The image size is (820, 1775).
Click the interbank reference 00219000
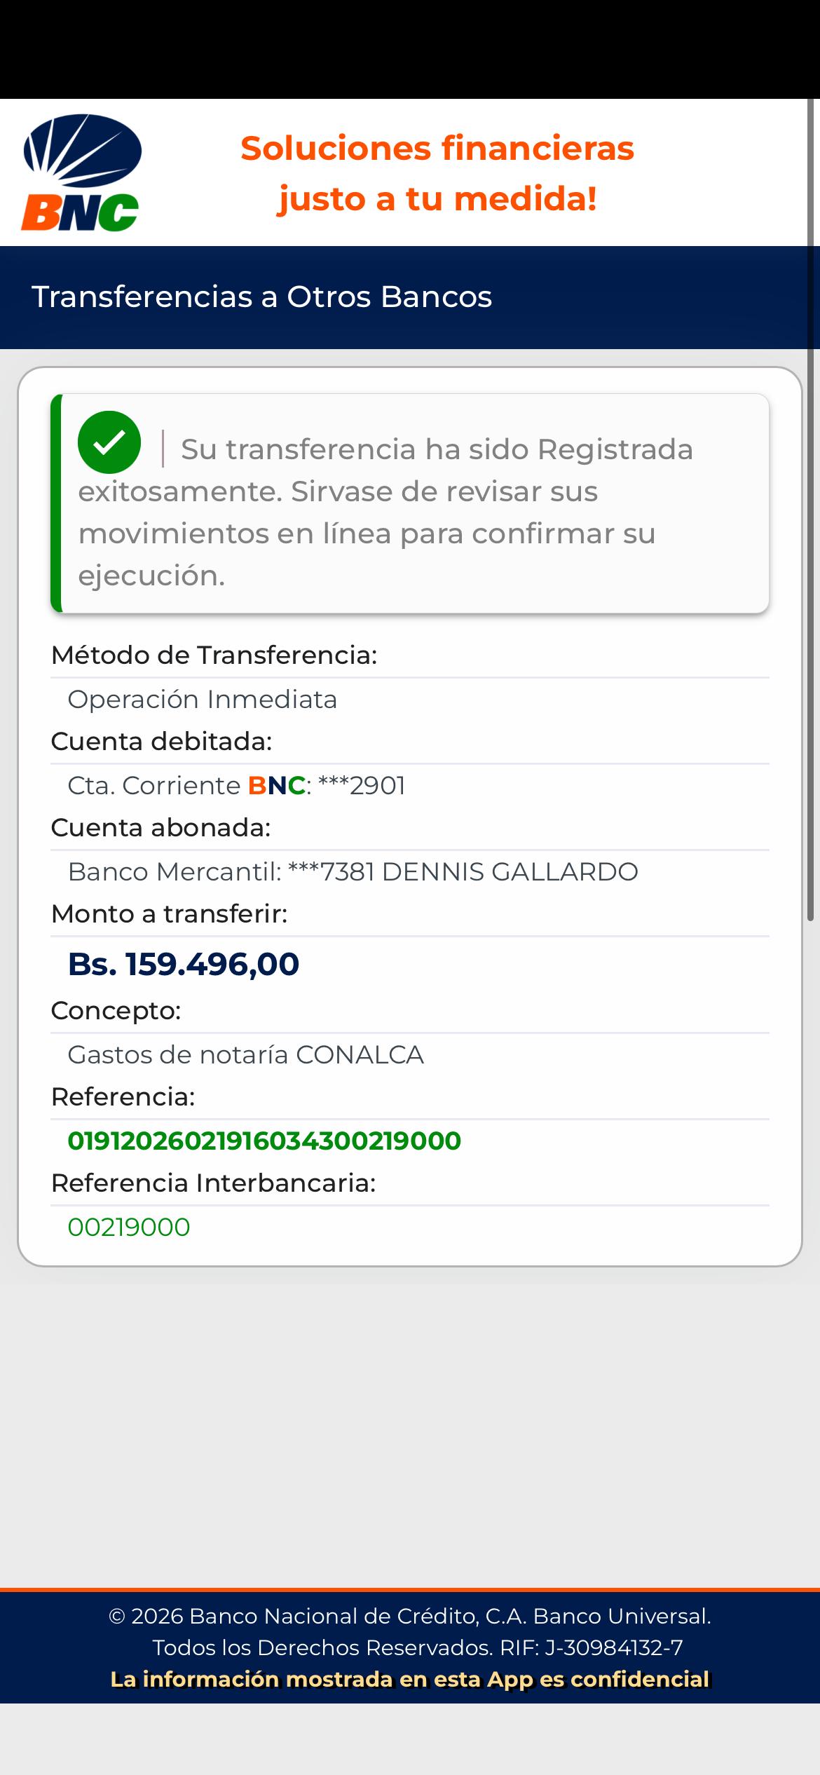(129, 1227)
